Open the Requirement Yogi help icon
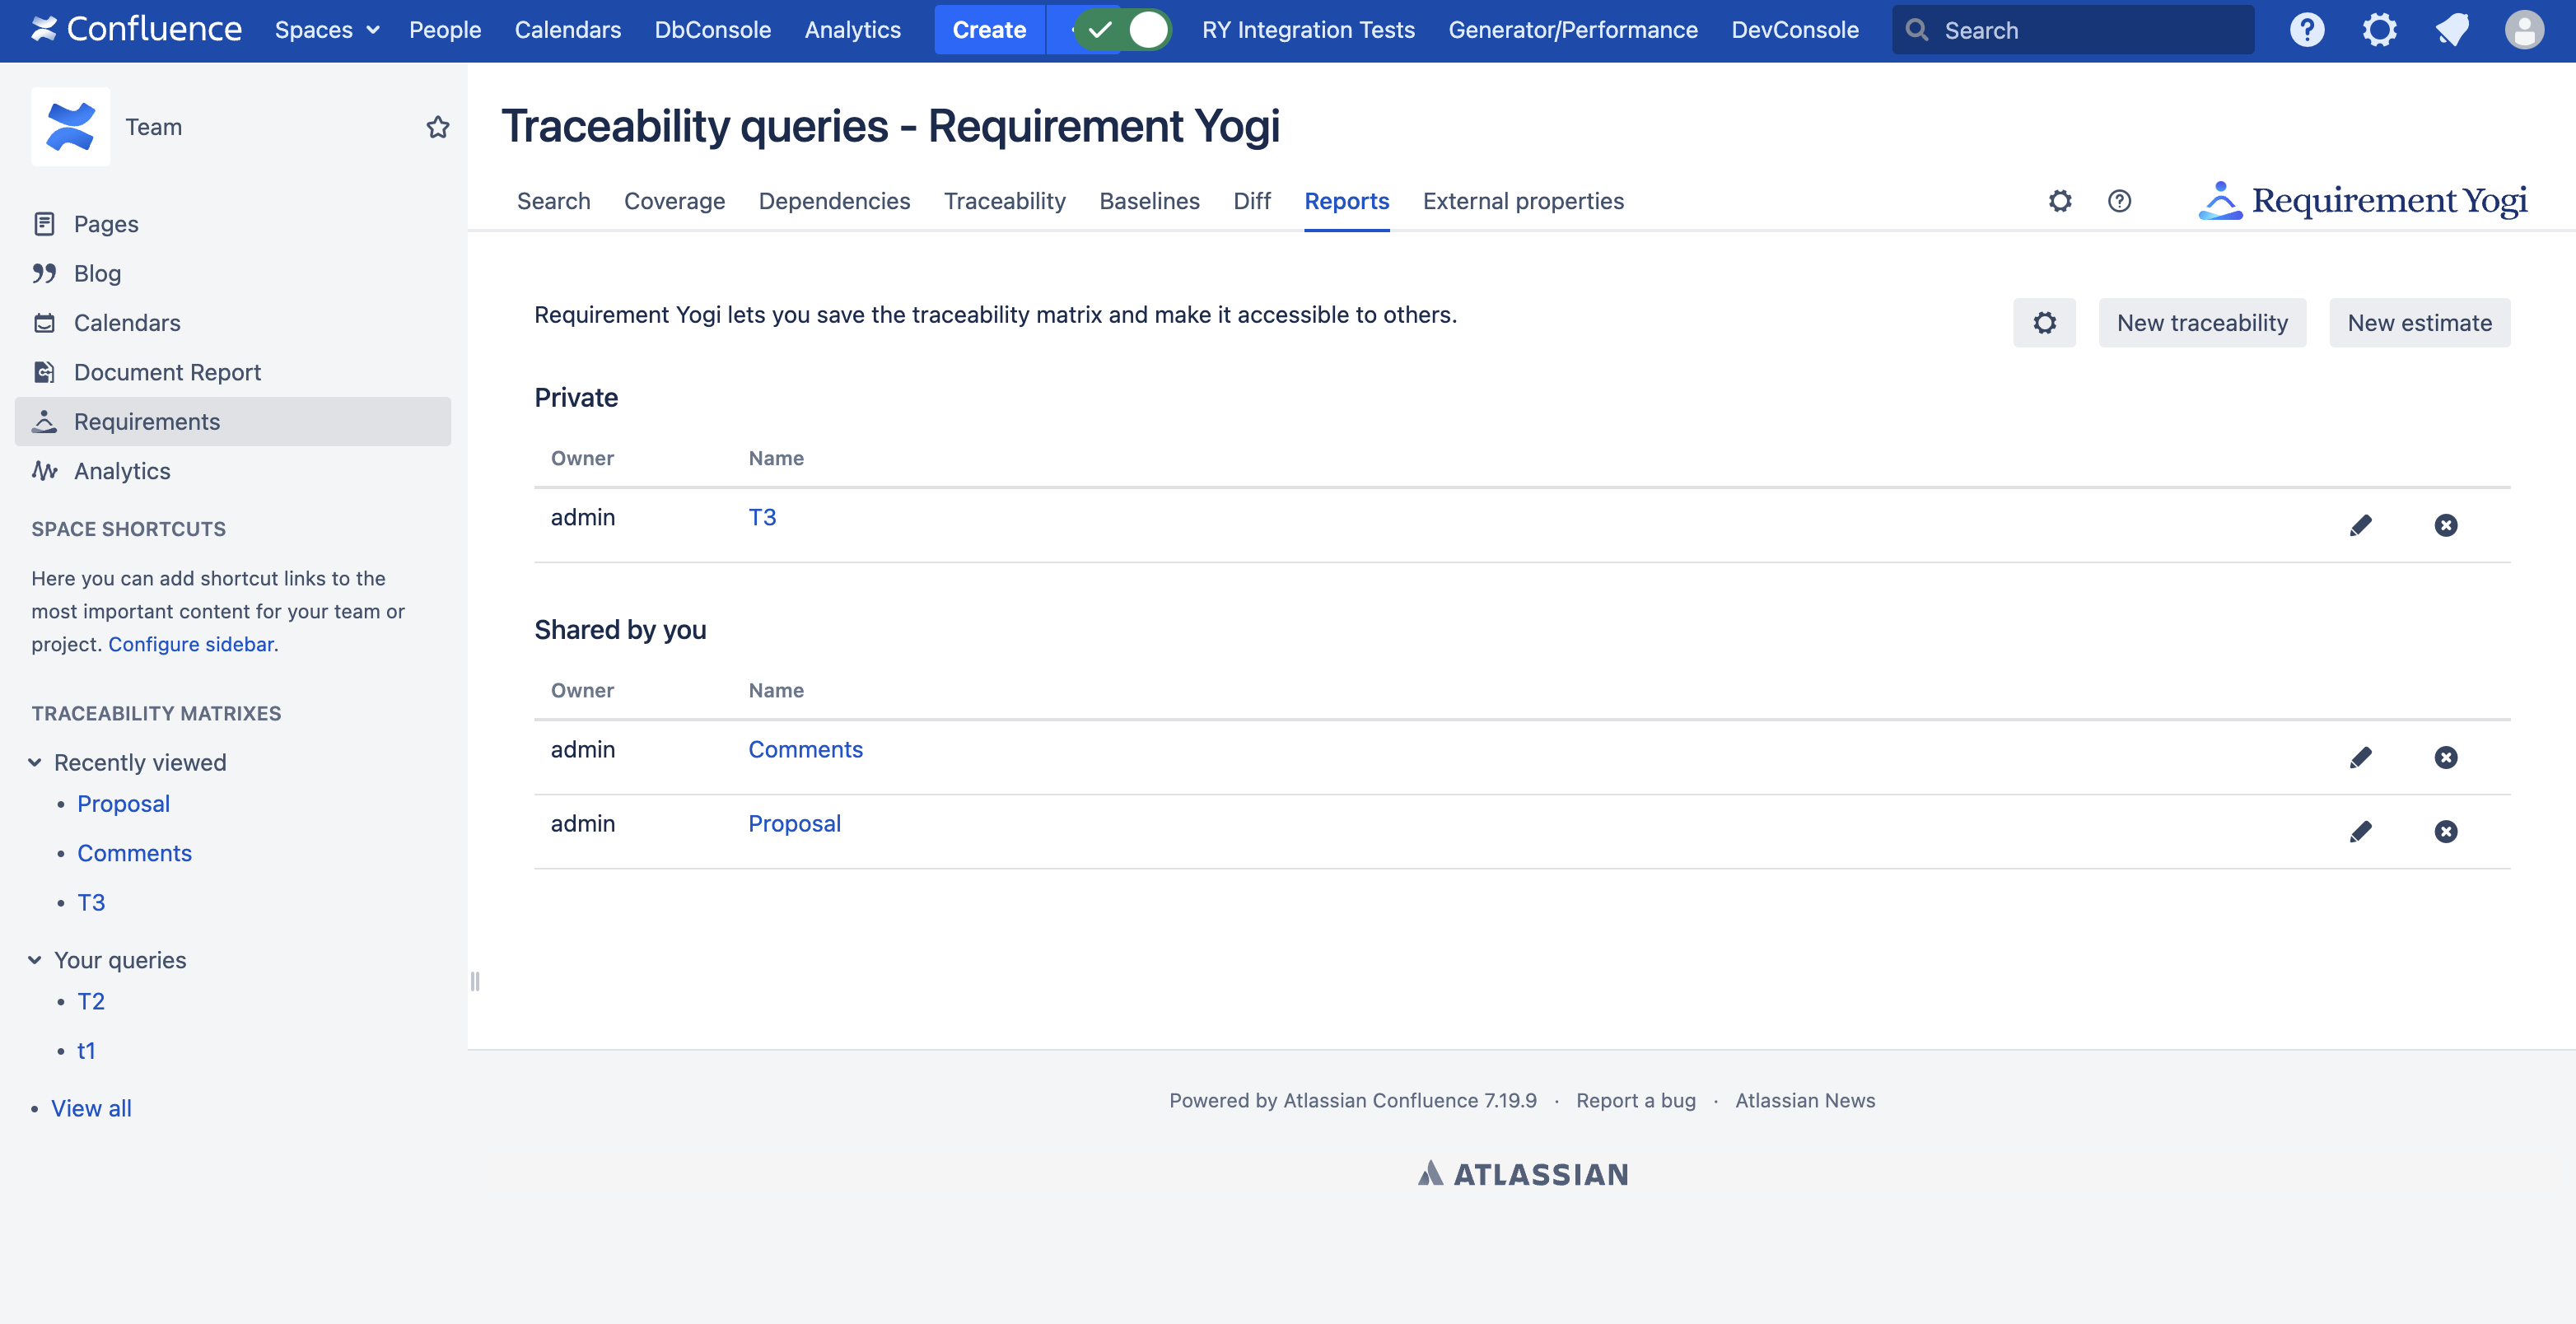2576x1324 pixels. (x=2119, y=201)
